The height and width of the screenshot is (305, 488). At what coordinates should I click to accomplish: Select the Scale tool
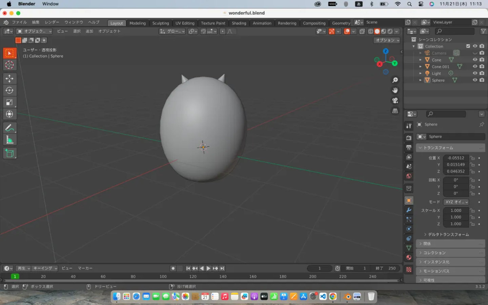(9, 102)
